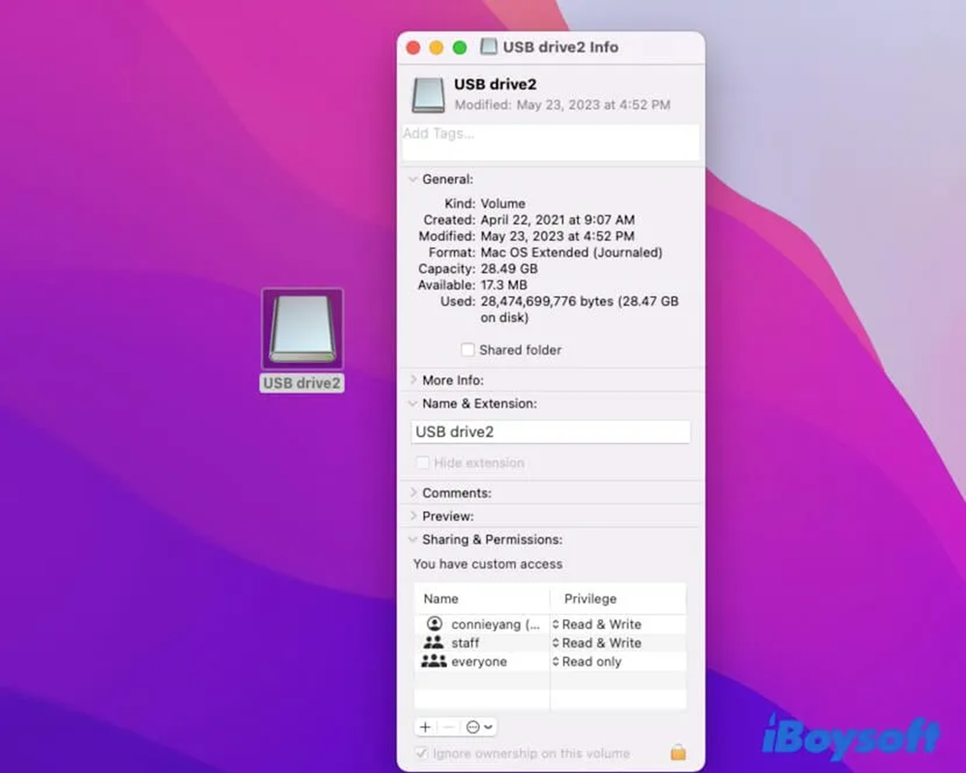Enable the Shared folder checkbox
This screenshot has width=966, height=773.
click(468, 350)
